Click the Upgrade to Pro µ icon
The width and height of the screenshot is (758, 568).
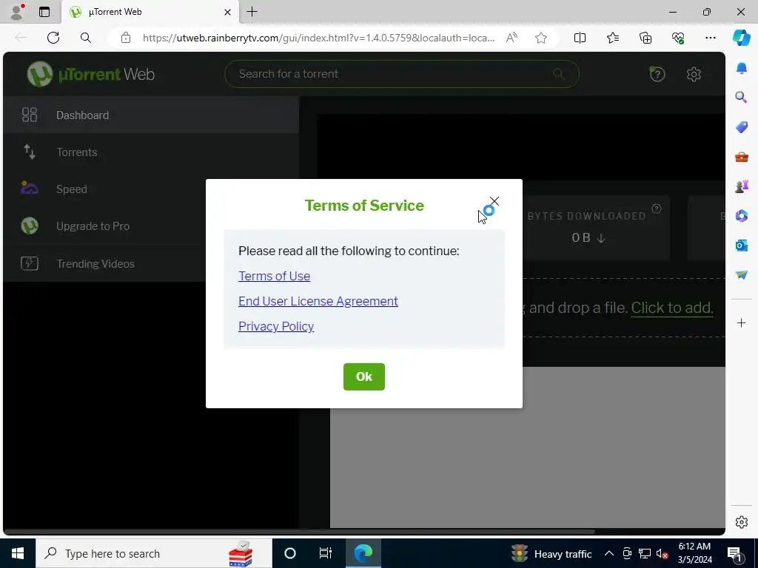(30, 226)
